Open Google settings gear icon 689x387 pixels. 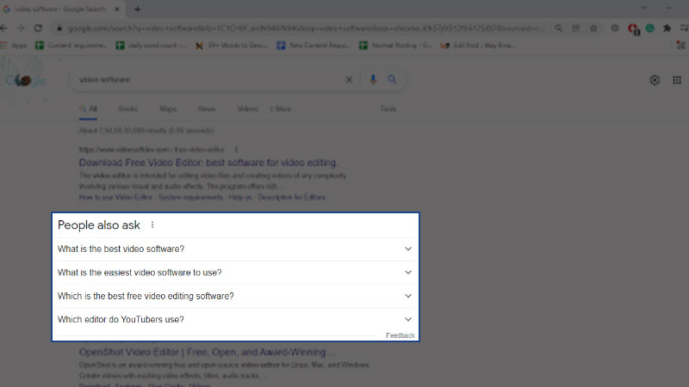coord(655,80)
